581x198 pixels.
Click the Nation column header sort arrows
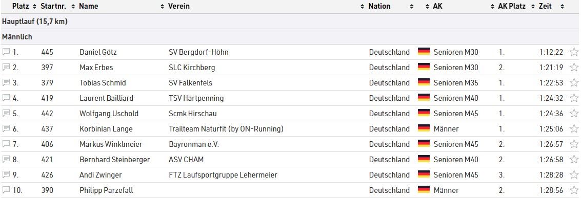tap(411, 6)
